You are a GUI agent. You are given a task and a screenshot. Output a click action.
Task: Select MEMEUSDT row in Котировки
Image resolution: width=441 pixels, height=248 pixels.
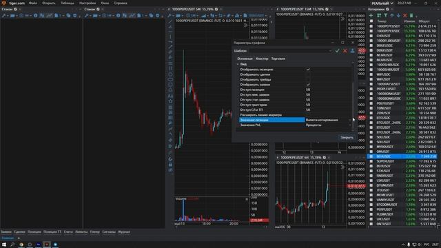point(403,195)
